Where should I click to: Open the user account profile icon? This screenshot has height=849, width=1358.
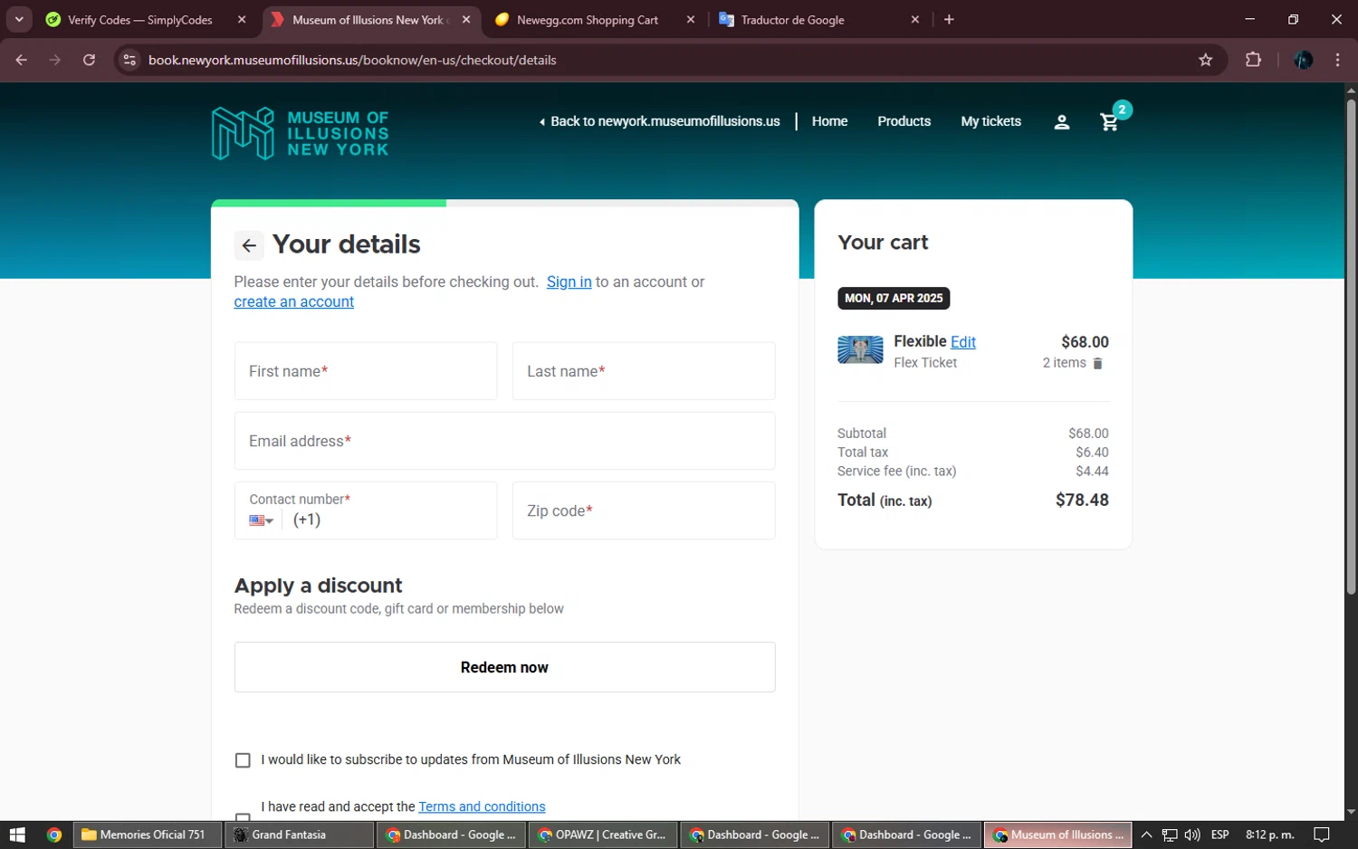[x=1062, y=122]
